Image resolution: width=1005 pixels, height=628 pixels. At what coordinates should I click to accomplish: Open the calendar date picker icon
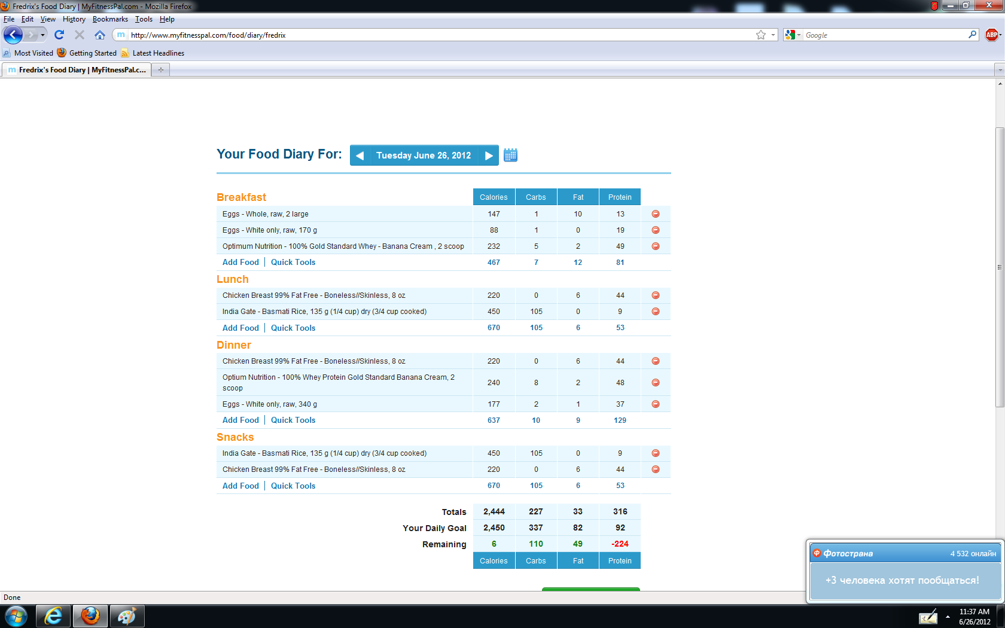[x=510, y=156]
